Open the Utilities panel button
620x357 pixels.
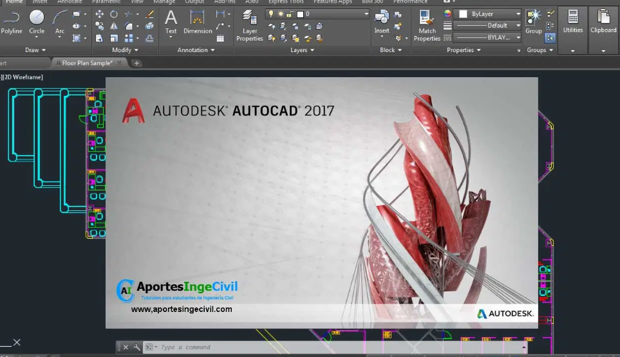(x=572, y=24)
